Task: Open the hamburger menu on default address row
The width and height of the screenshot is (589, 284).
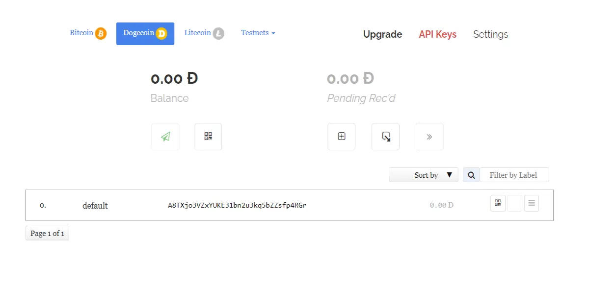Action: 532,203
